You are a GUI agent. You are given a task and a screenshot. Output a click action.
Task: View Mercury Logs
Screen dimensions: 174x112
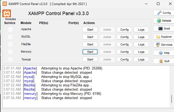click(141, 52)
